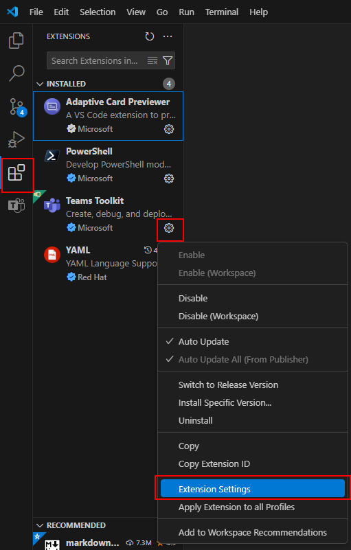Open the Search view in activity bar

pos(16,73)
